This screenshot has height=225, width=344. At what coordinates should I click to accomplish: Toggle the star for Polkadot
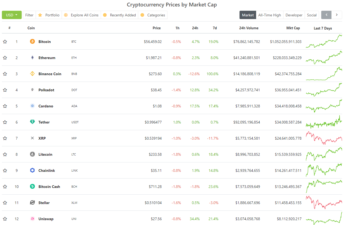5,90
